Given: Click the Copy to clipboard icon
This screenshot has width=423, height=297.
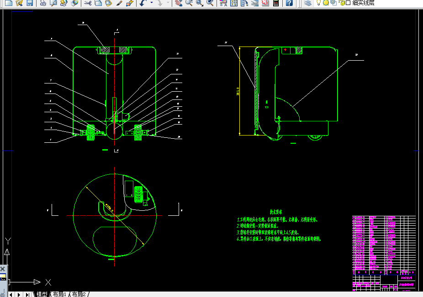Looking at the screenshot, I should tap(98, 3).
